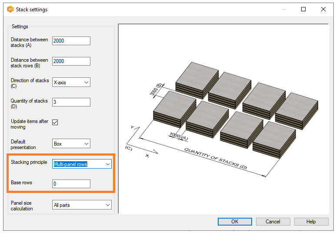
Task: Open the Stacking principle combo box
Action: [82, 164]
